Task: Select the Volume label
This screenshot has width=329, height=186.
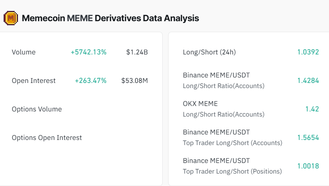Action: (x=24, y=52)
